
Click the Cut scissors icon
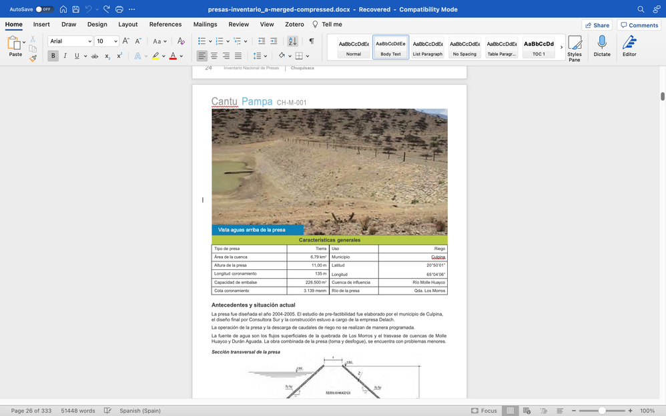33,39
